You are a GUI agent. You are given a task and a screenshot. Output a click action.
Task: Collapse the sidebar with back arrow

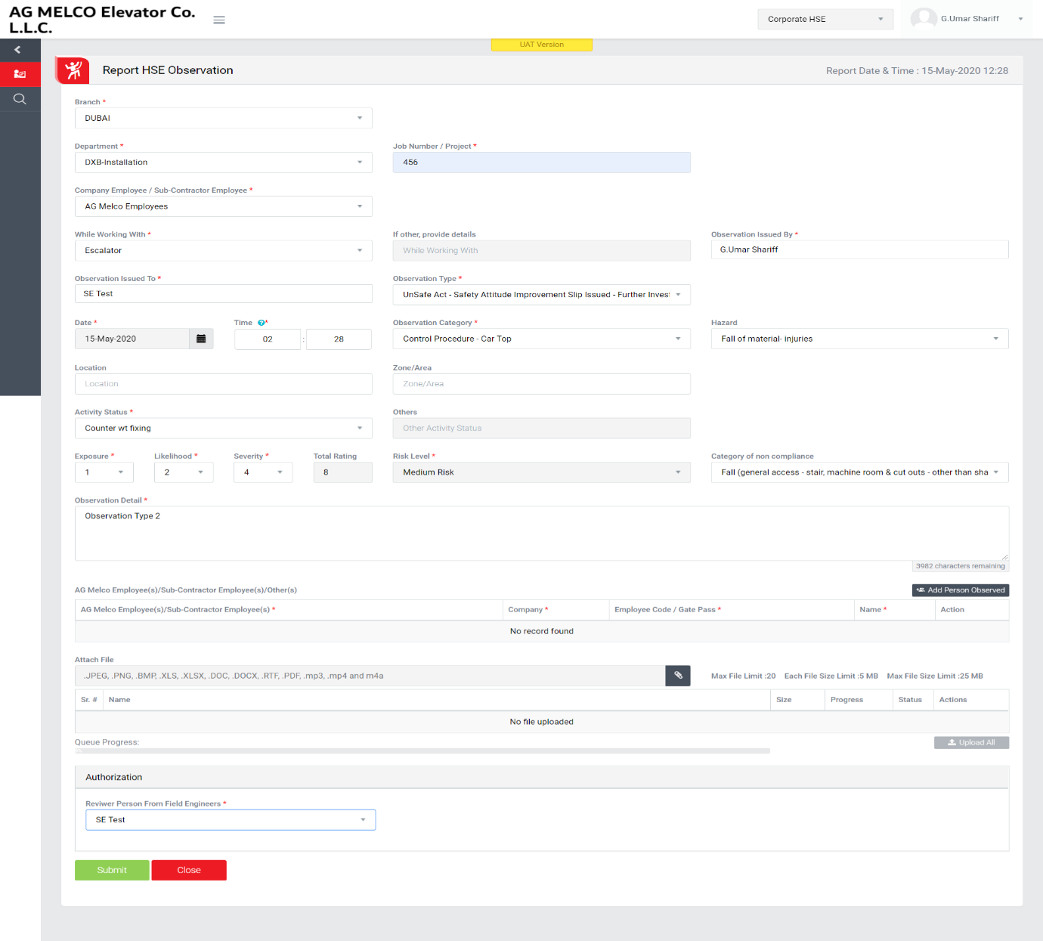[x=17, y=50]
